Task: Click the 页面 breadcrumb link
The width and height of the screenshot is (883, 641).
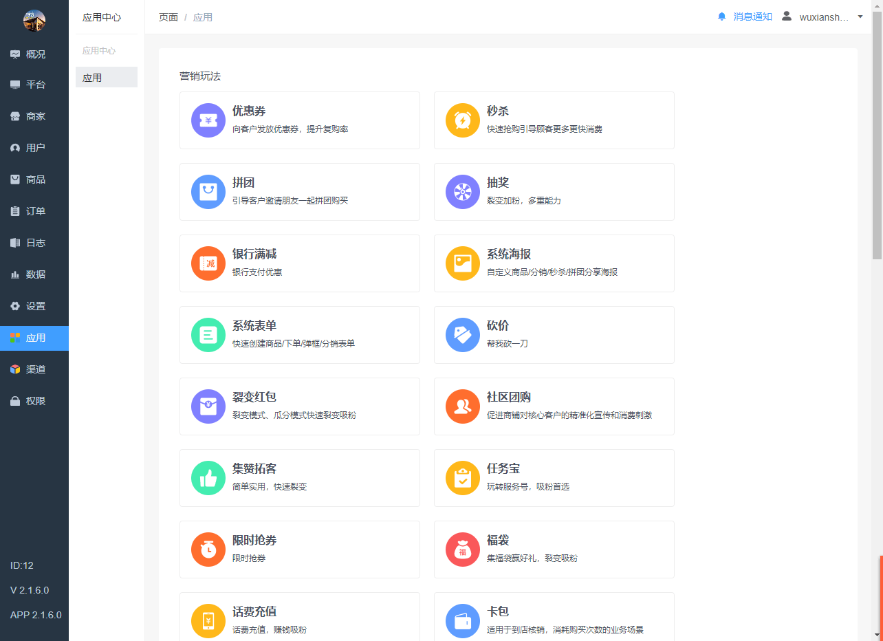Action: (168, 17)
